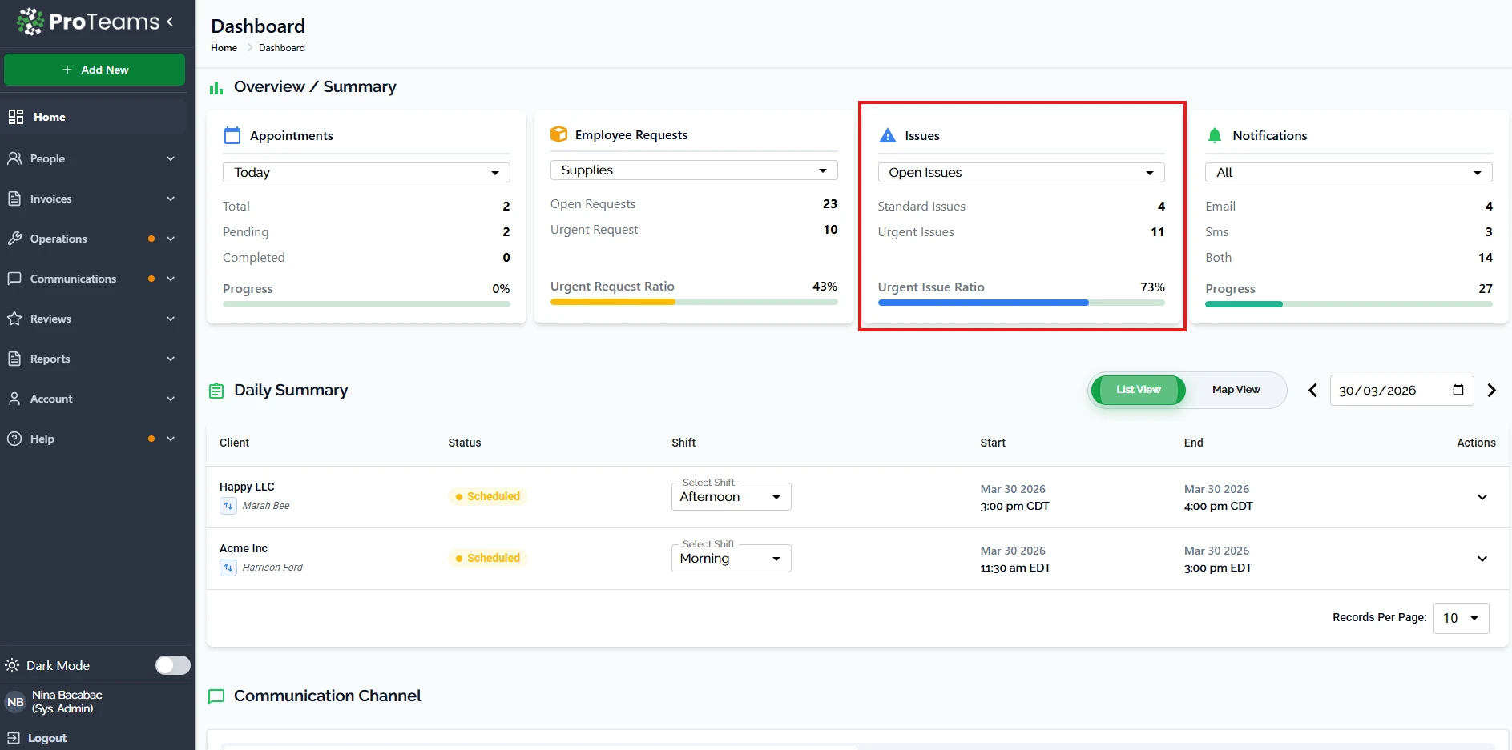
Task: Click the Urgent Issue Ratio progress bar
Action: (x=1021, y=303)
